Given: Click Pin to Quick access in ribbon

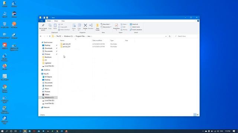Looking at the screenshot, I should coord(43,27).
